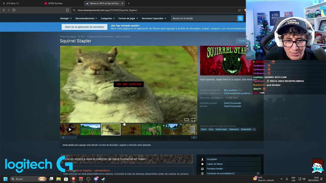The image size is (326, 183).
Task: Open the Muy positivas recent reviews link
Action: pyautogui.click(x=230, y=90)
